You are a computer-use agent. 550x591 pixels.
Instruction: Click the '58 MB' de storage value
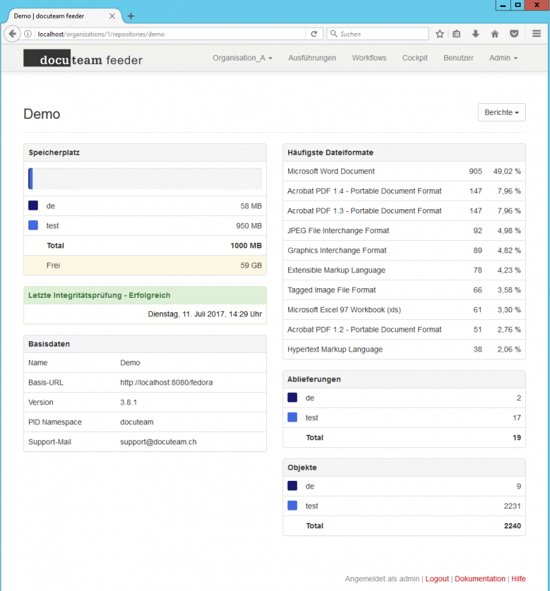(251, 206)
